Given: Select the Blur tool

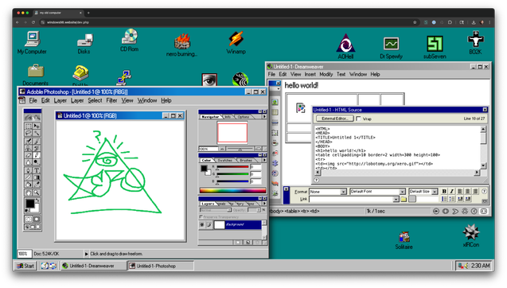Looking at the screenshot, I should [x=29, y=162].
